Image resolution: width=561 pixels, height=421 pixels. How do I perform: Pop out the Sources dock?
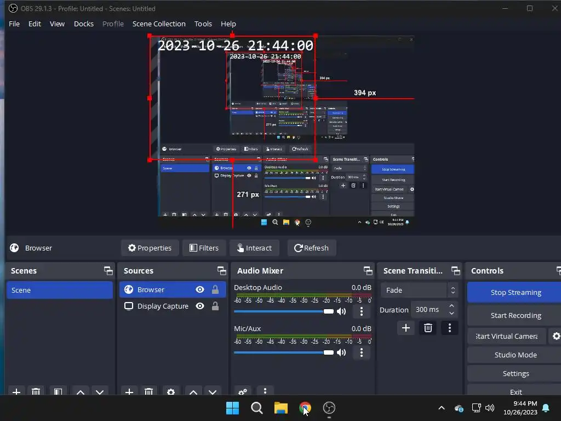pos(221,271)
